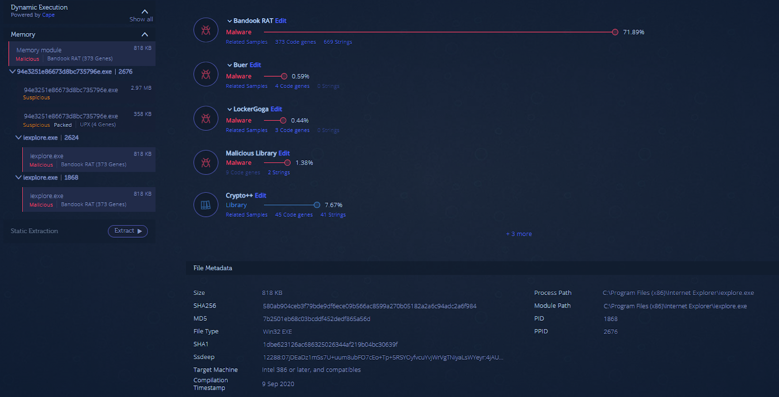Click the Bandook RAT 71.89% bar endpoint
Image resolution: width=779 pixels, height=397 pixels.
click(615, 32)
